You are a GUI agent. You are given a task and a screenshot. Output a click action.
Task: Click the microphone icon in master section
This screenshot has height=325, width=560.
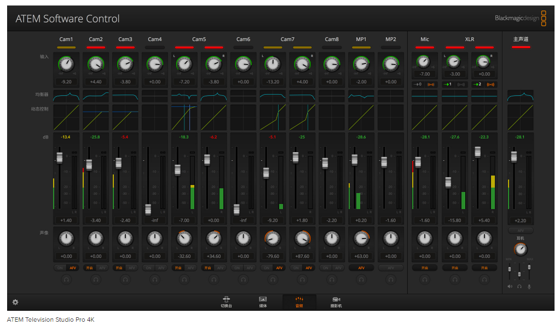click(x=529, y=286)
